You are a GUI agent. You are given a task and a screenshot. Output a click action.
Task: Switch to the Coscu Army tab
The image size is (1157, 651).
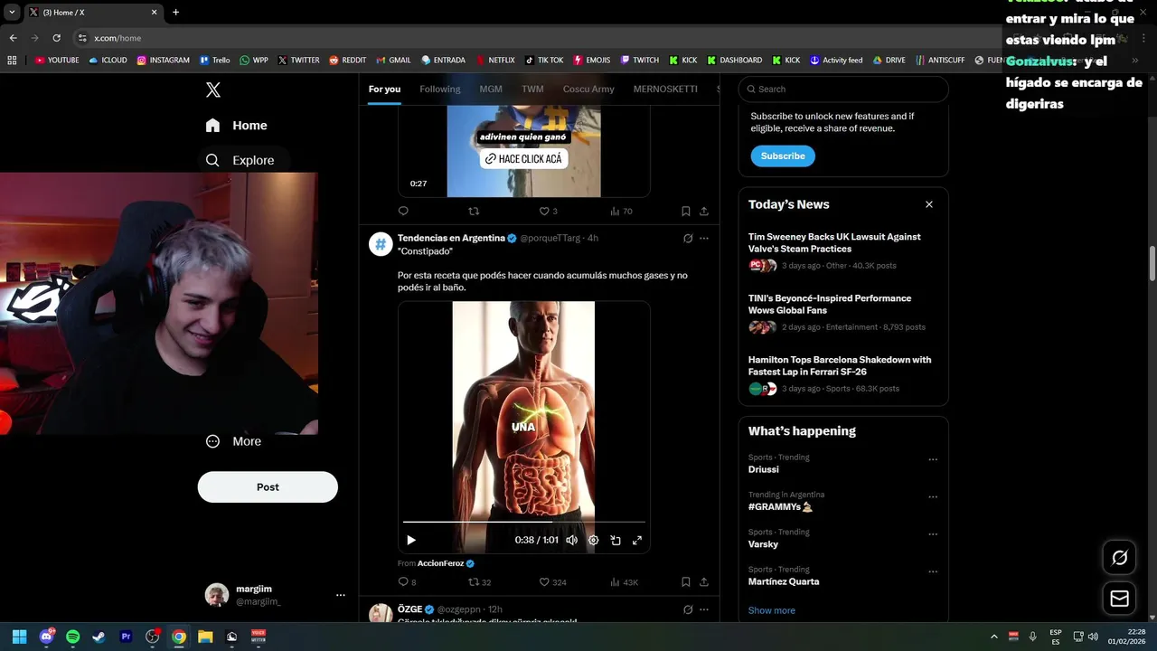(x=588, y=89)
